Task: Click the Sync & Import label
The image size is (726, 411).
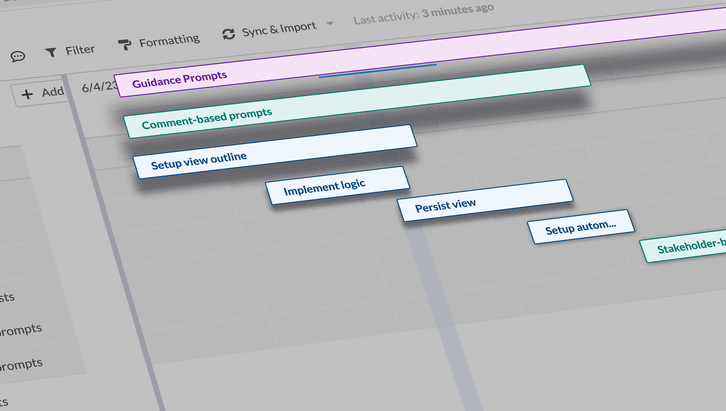Action: tap(279, 28)
